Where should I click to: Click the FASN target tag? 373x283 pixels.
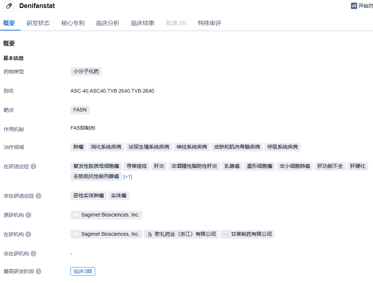[x=80, y=110]
